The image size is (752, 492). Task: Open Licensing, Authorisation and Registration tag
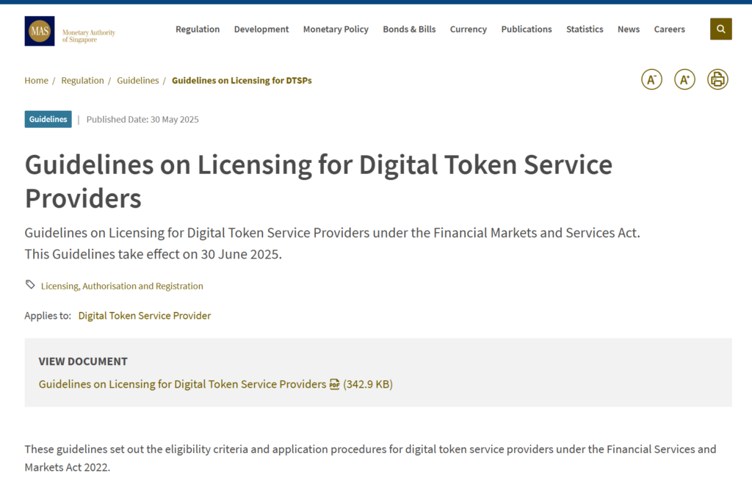122,286
